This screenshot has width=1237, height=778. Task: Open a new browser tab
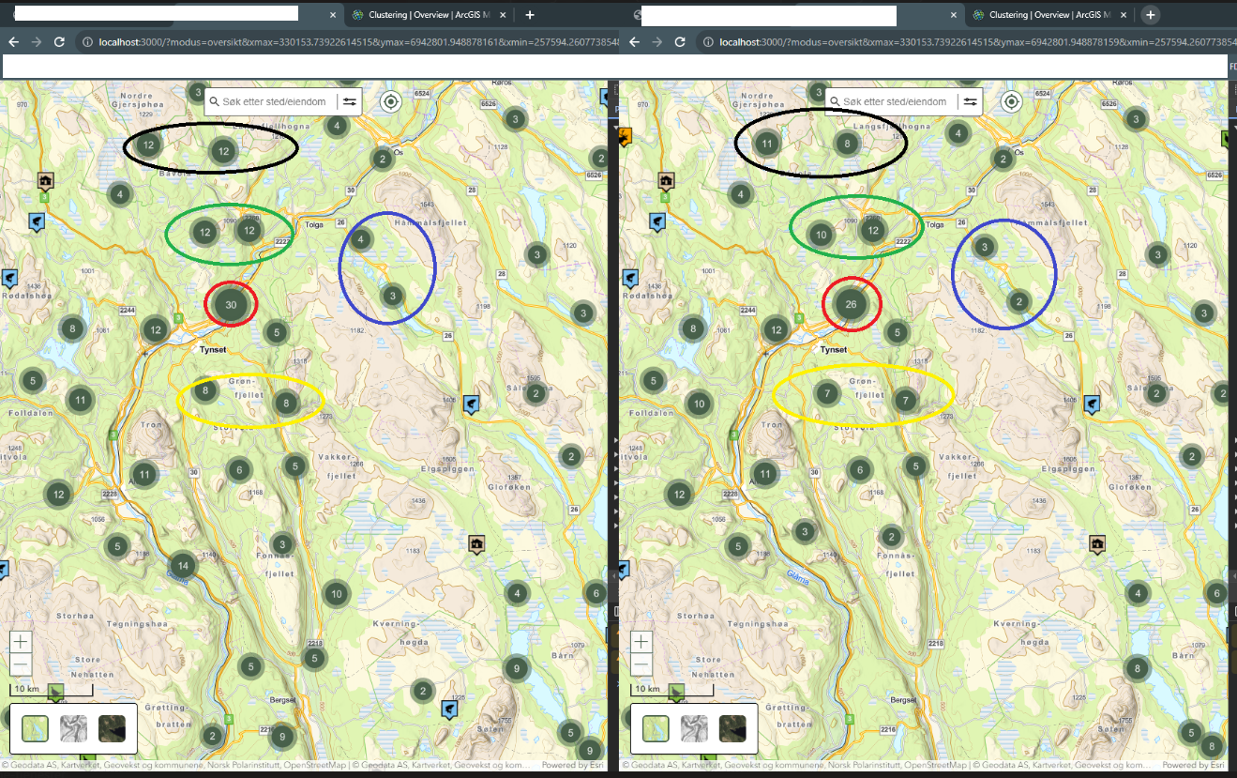click(1150, 15)
